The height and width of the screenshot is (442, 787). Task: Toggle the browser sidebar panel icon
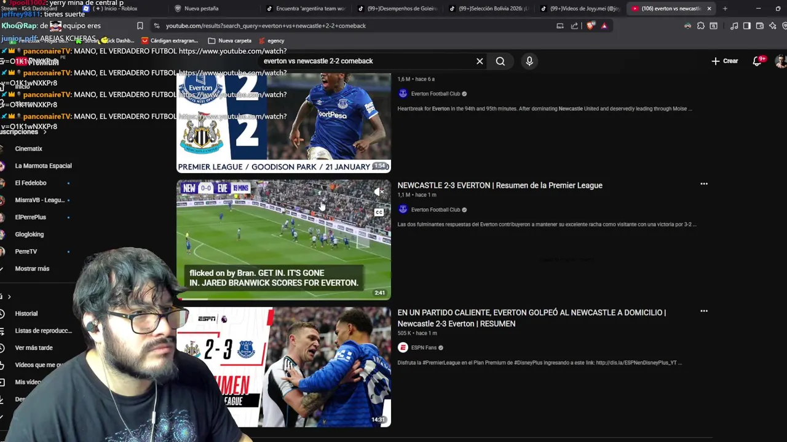[x=747, y=26]
